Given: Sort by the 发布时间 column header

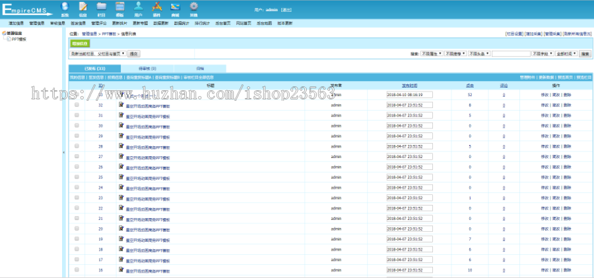Looking at the screenshot, I should (409, 86).
